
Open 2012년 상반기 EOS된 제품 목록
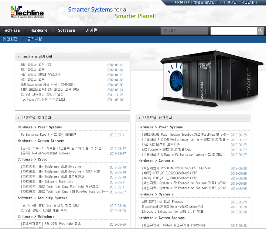coord(44,210)
